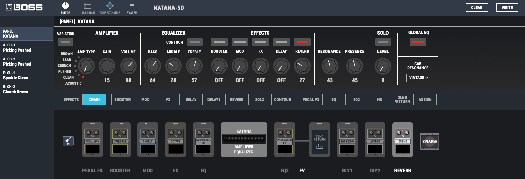Click the Clear button
The width and height of the screenshot is (525, 179).
477,8
